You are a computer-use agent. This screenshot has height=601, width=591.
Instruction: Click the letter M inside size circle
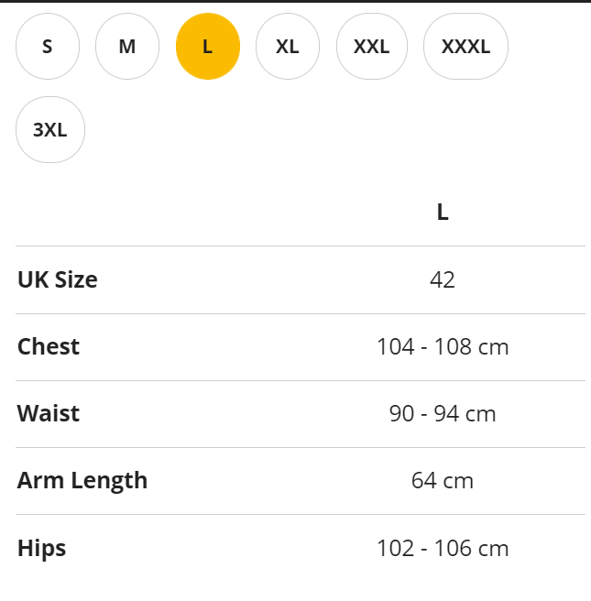tap(127, 47)
